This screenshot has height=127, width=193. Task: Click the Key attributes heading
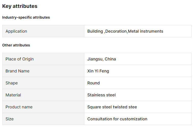click(20, 6)
